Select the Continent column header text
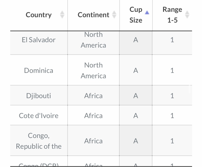Image resolution: width=202 pixels, height=167 pixels. (93, 15)
